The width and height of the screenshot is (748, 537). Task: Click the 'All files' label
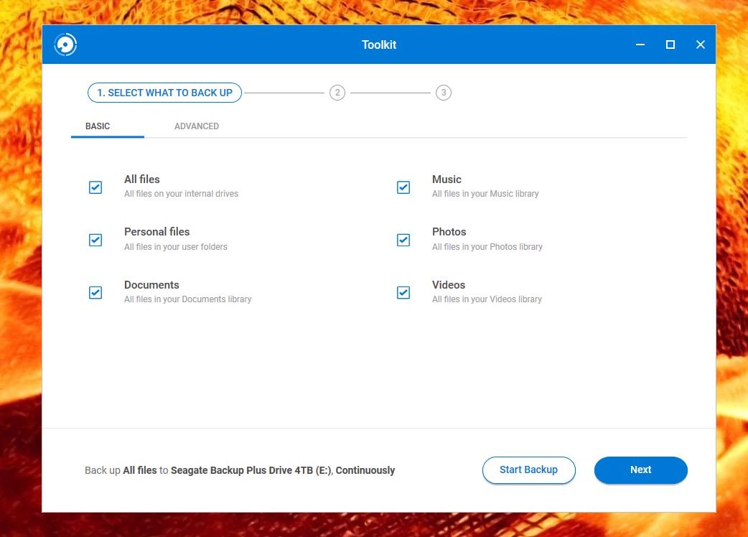click(x=142, y=179)
